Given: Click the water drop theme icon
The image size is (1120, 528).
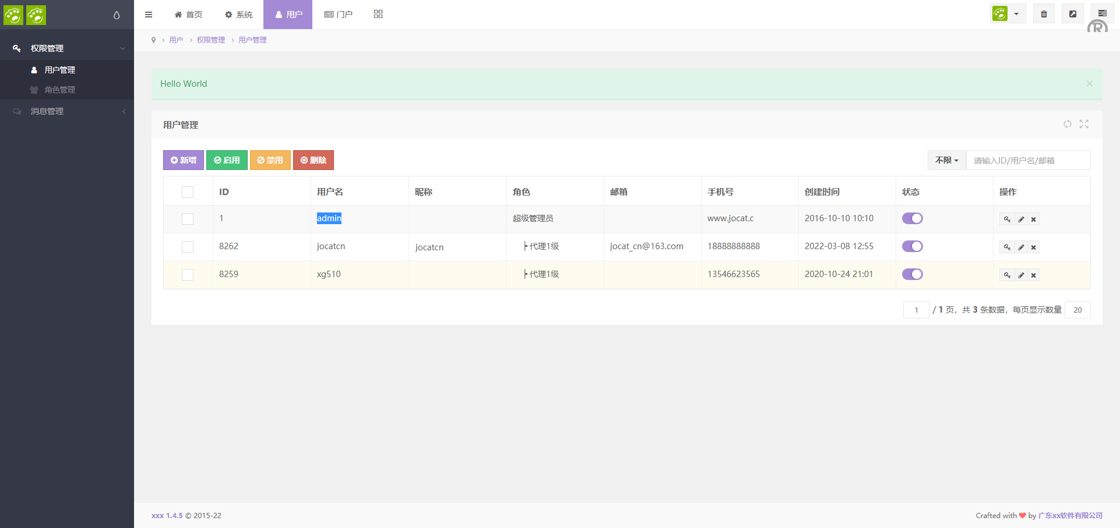Looking at the screenshot, I should tap(117, 15).
